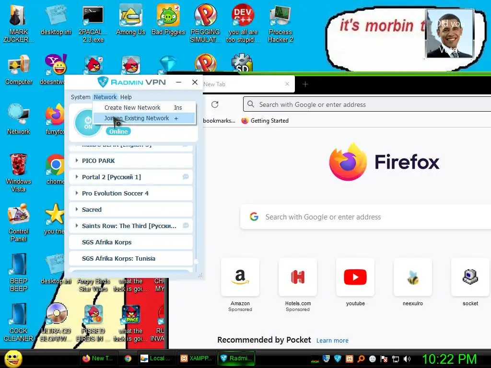Select the Windows Vista recycle bin icon

pyautogui.click(x=18, y=172)
